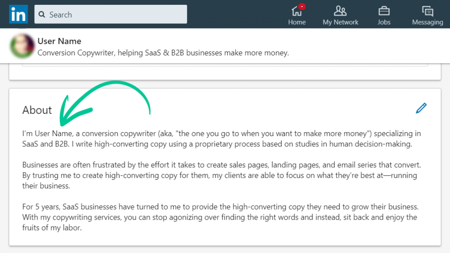450x253 pixels.
Task: Click the paragraph starting "For 5 years"
Action: (x=221, y=217)
